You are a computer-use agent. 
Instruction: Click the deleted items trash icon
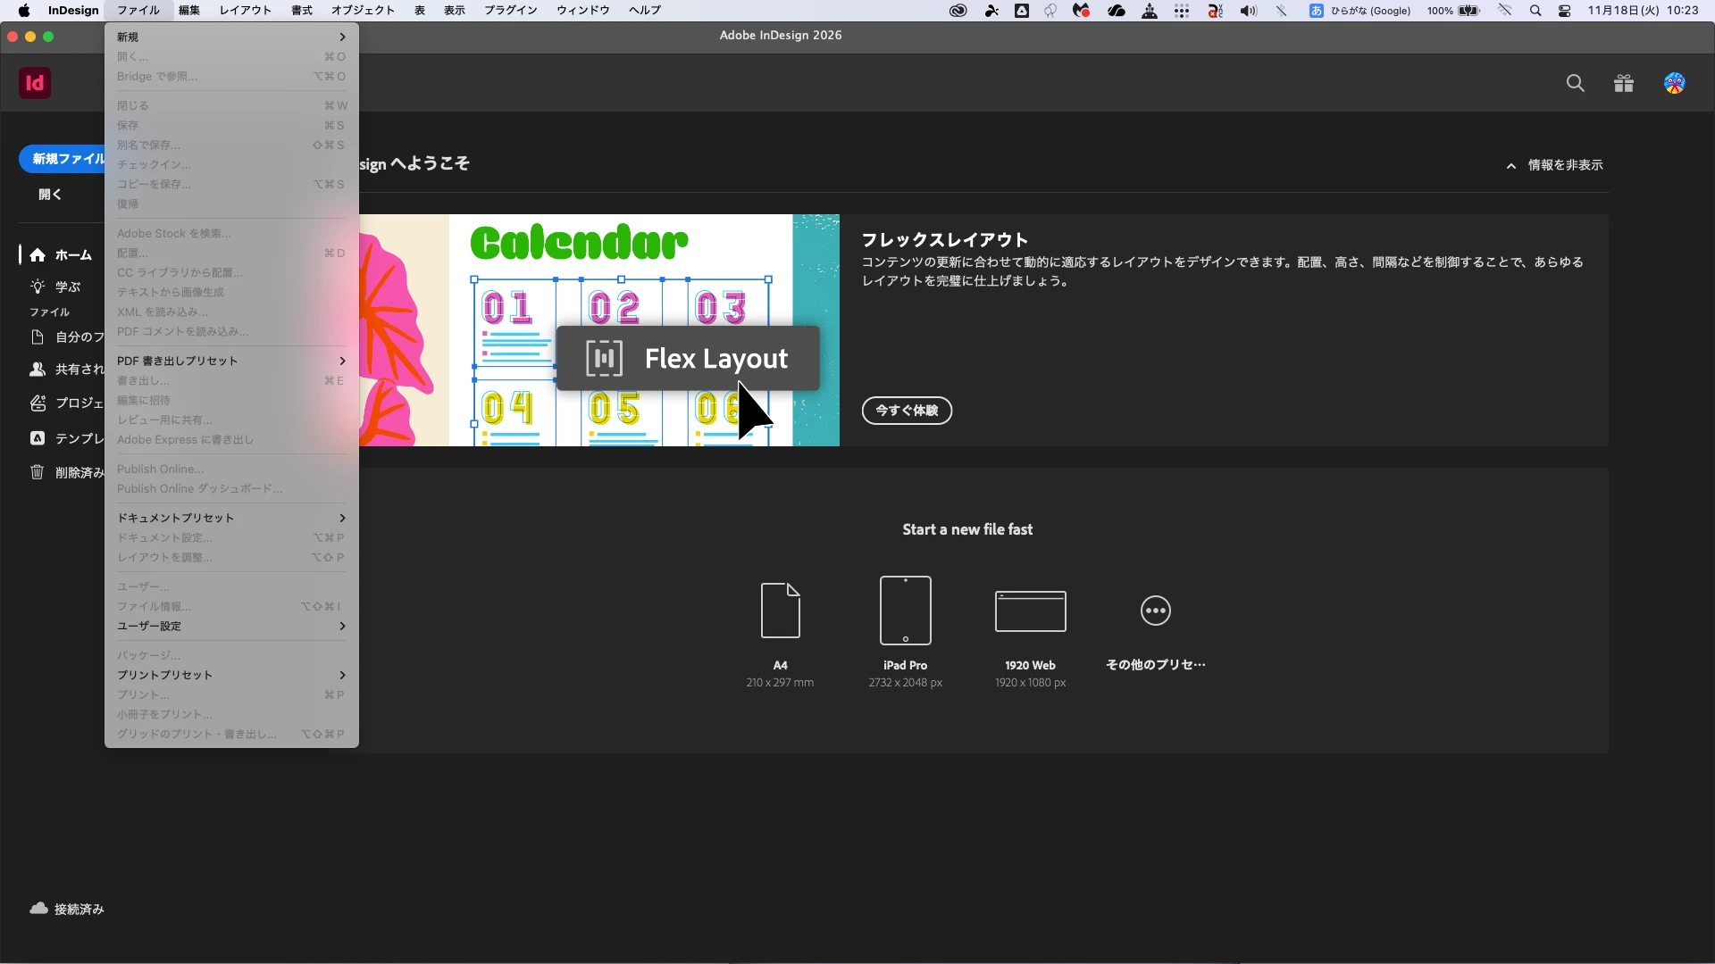tap(38, 472)
